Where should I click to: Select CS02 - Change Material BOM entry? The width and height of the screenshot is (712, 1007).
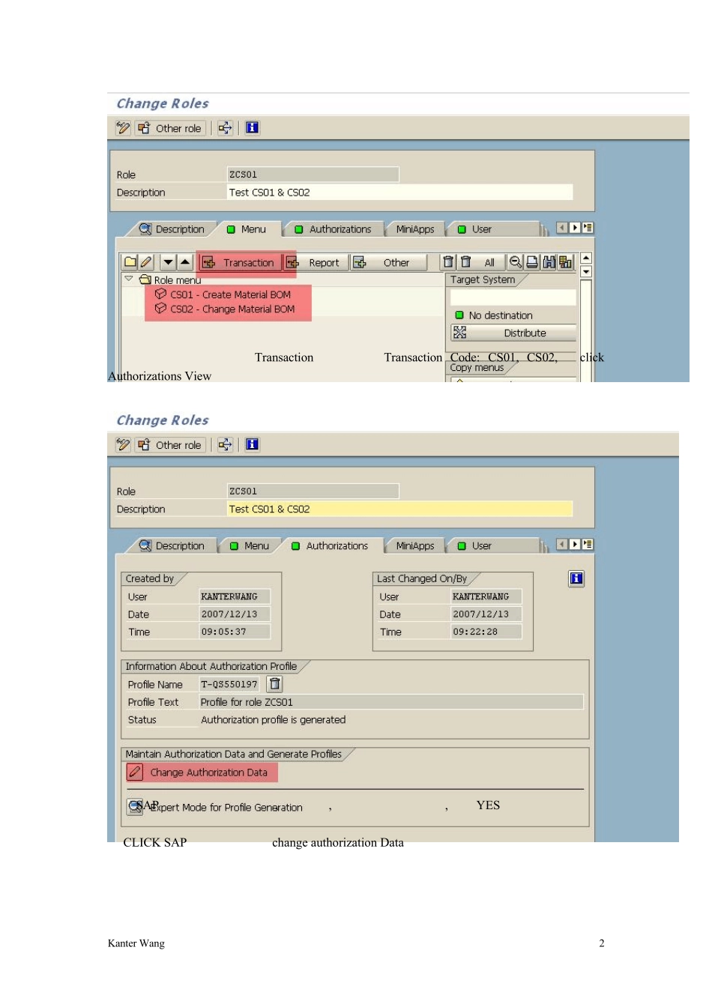225,309
